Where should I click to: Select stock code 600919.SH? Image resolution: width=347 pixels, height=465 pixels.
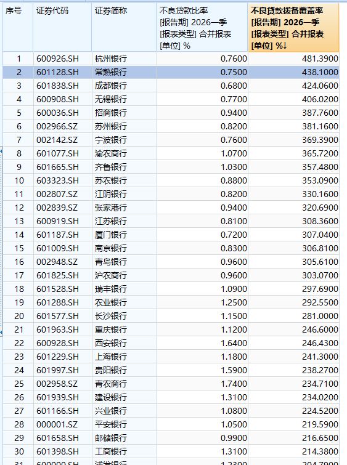(x=57, y=221)
